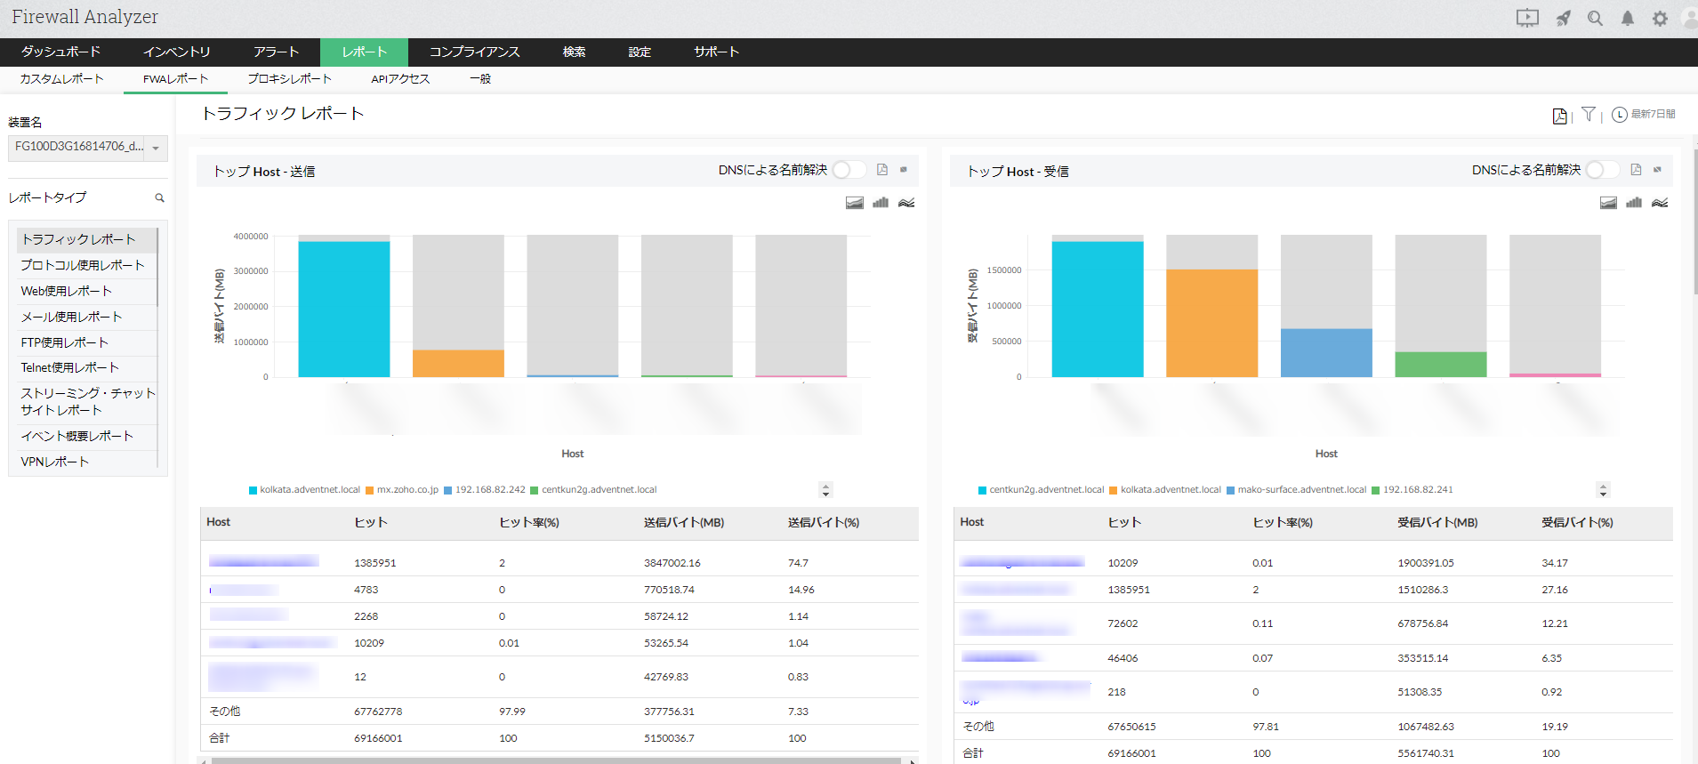Open the VPNレポート report type
Viewport: 1698px width, 764px height.
[x=55, y=462]
